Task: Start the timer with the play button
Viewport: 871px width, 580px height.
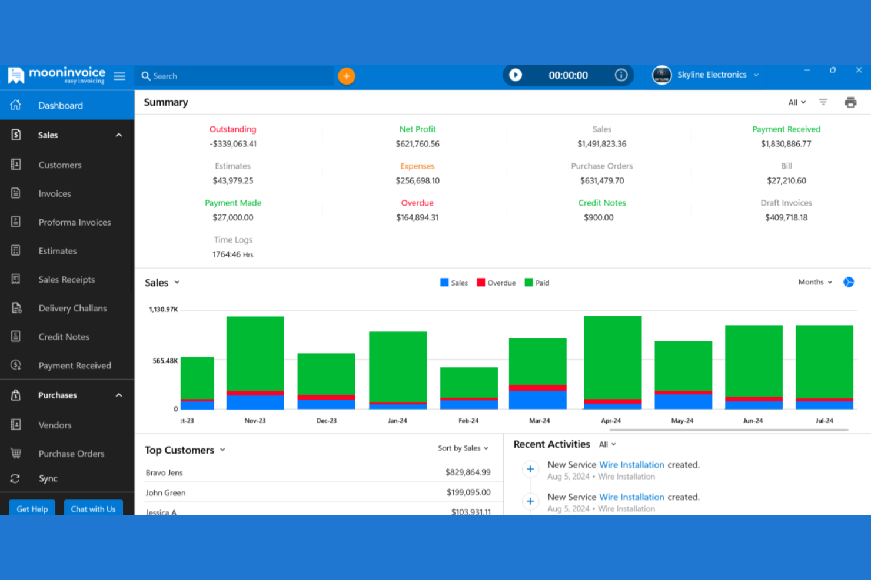Action: [516, 75]
